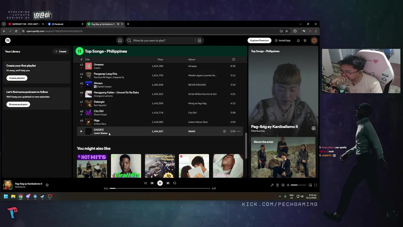The image size is (403, 227).
Task: Sort by the Album column header
Action: pyautogui.click(x=192, y=59)
